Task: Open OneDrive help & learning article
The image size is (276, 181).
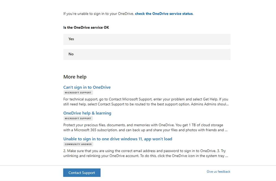Action: pos(87,113)
